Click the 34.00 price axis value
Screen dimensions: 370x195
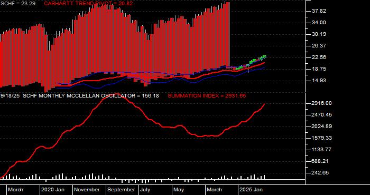(319, 23)
